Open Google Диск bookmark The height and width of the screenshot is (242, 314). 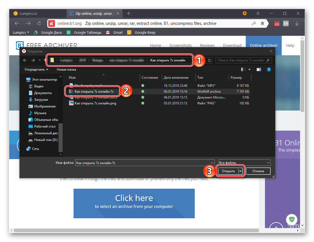[x=48, y=32]
